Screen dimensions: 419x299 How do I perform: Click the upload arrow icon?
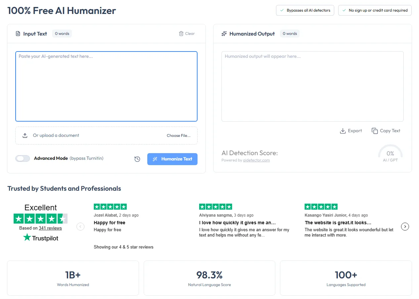(25, 136)
